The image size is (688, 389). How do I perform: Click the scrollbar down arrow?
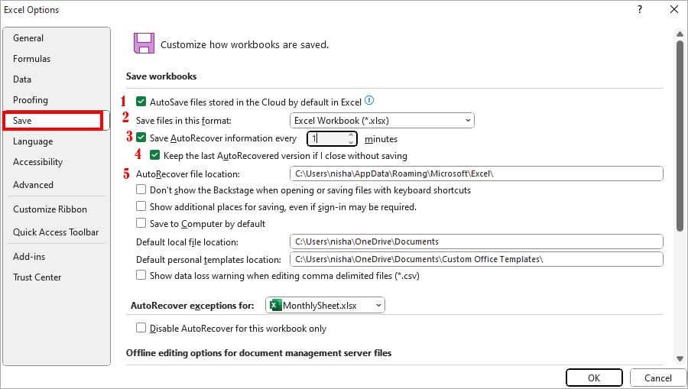coord(680,358)
